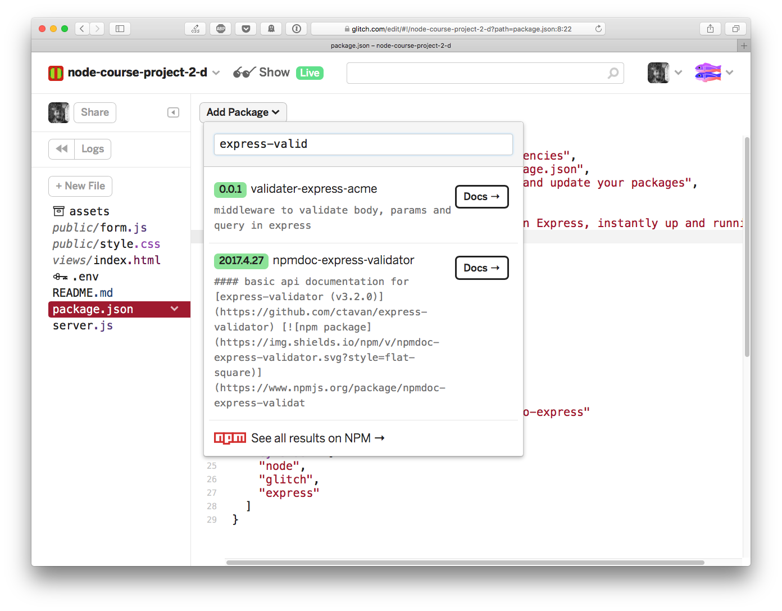Add a new Safari tab with plus

tap(744, 46)
